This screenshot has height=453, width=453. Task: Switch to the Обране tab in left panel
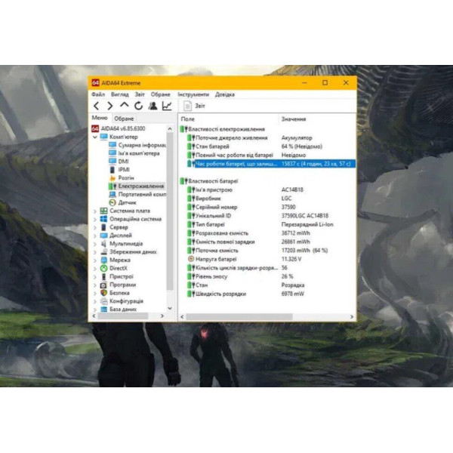point(124,119)
